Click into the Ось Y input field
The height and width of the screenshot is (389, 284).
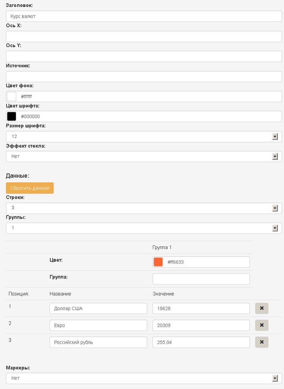[x=144, y=56]
